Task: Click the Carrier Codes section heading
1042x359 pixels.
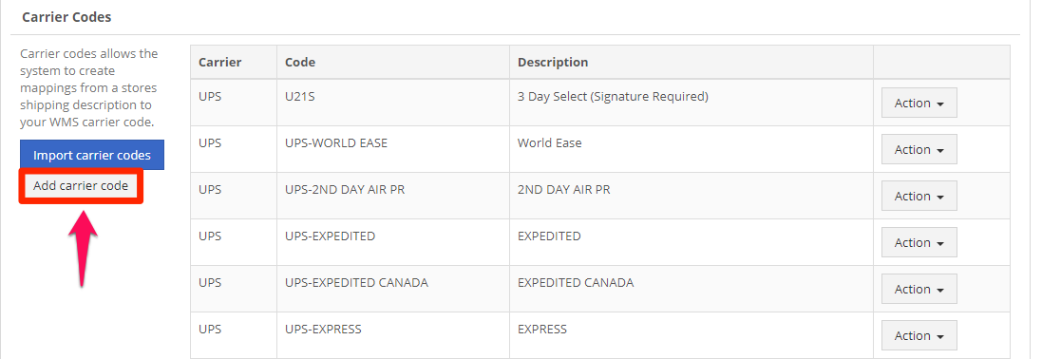Action: tap(66, 17)
